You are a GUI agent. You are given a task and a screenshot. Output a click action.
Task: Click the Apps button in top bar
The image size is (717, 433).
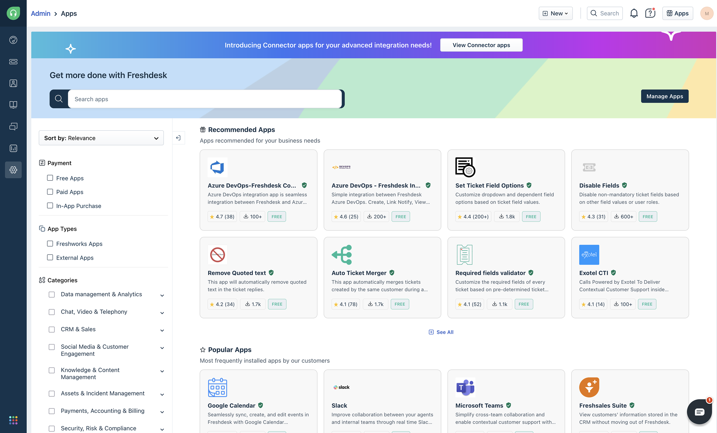[677, 13]
